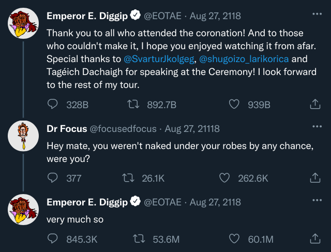The image size is (331, 252).
Task: Reply to the coronation thank-you tweet
Action: tap(53, 105)
